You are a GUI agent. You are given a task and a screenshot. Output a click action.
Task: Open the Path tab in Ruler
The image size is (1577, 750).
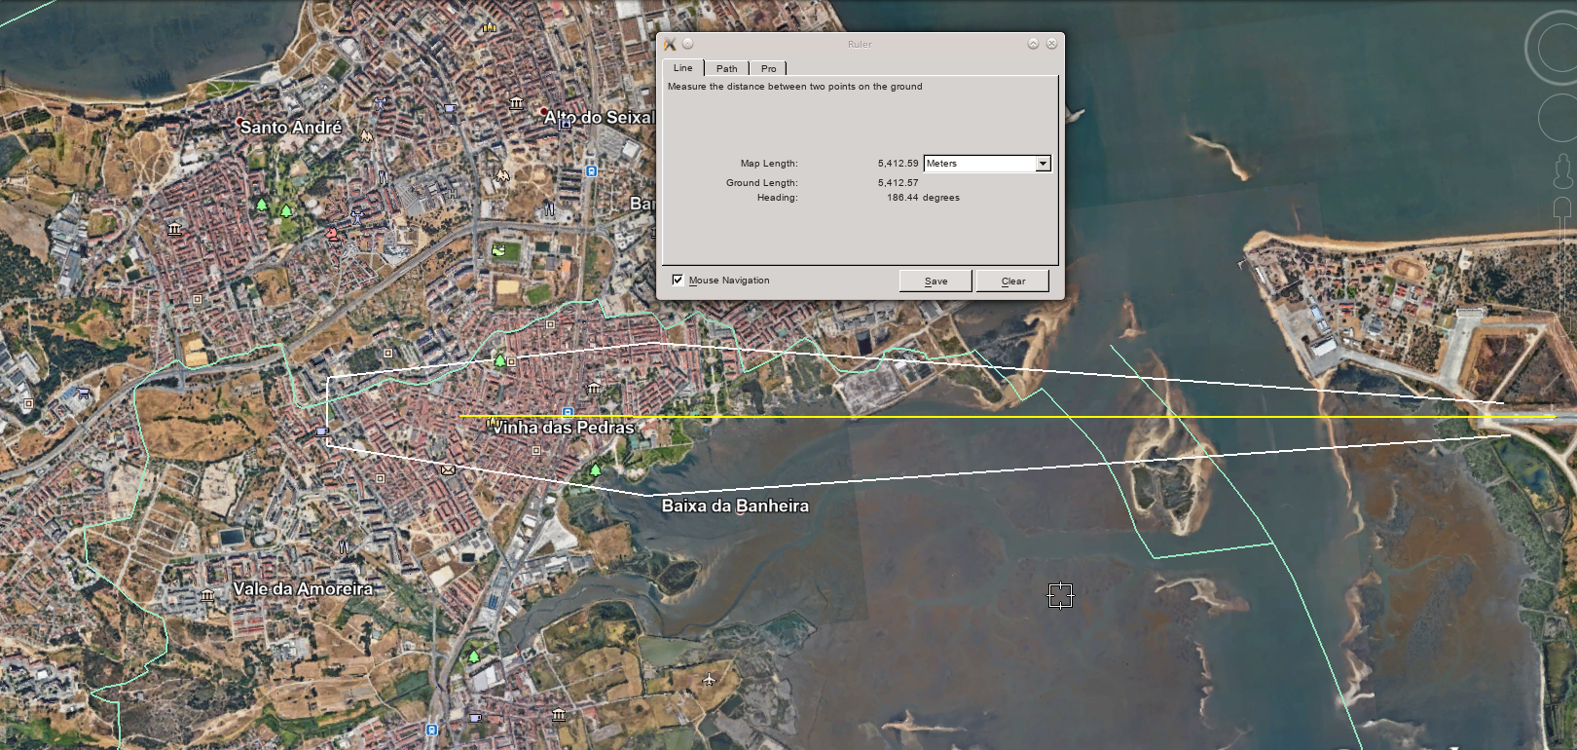727,68
